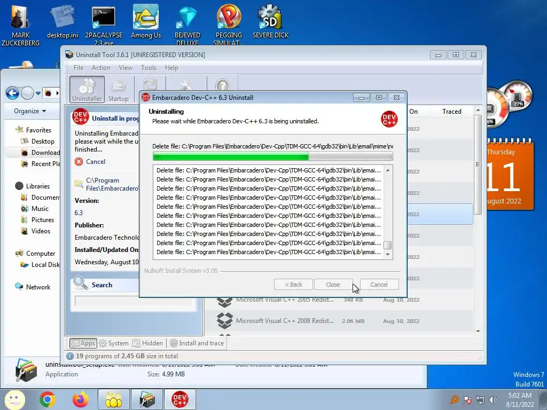The image size is (547, 410).
Task: Open Windows Explorer taskbar button
Action: [114, 399]
